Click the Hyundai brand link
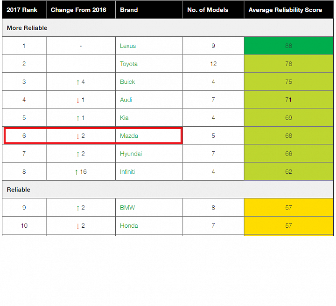Viewport: 336px width, 306px height. [131, 154]
